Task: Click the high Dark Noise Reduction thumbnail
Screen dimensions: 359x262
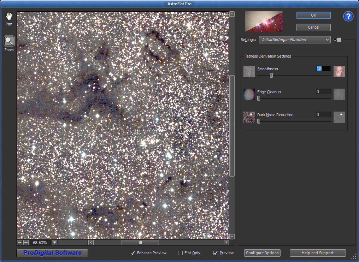Action: (x=339, y=117)
